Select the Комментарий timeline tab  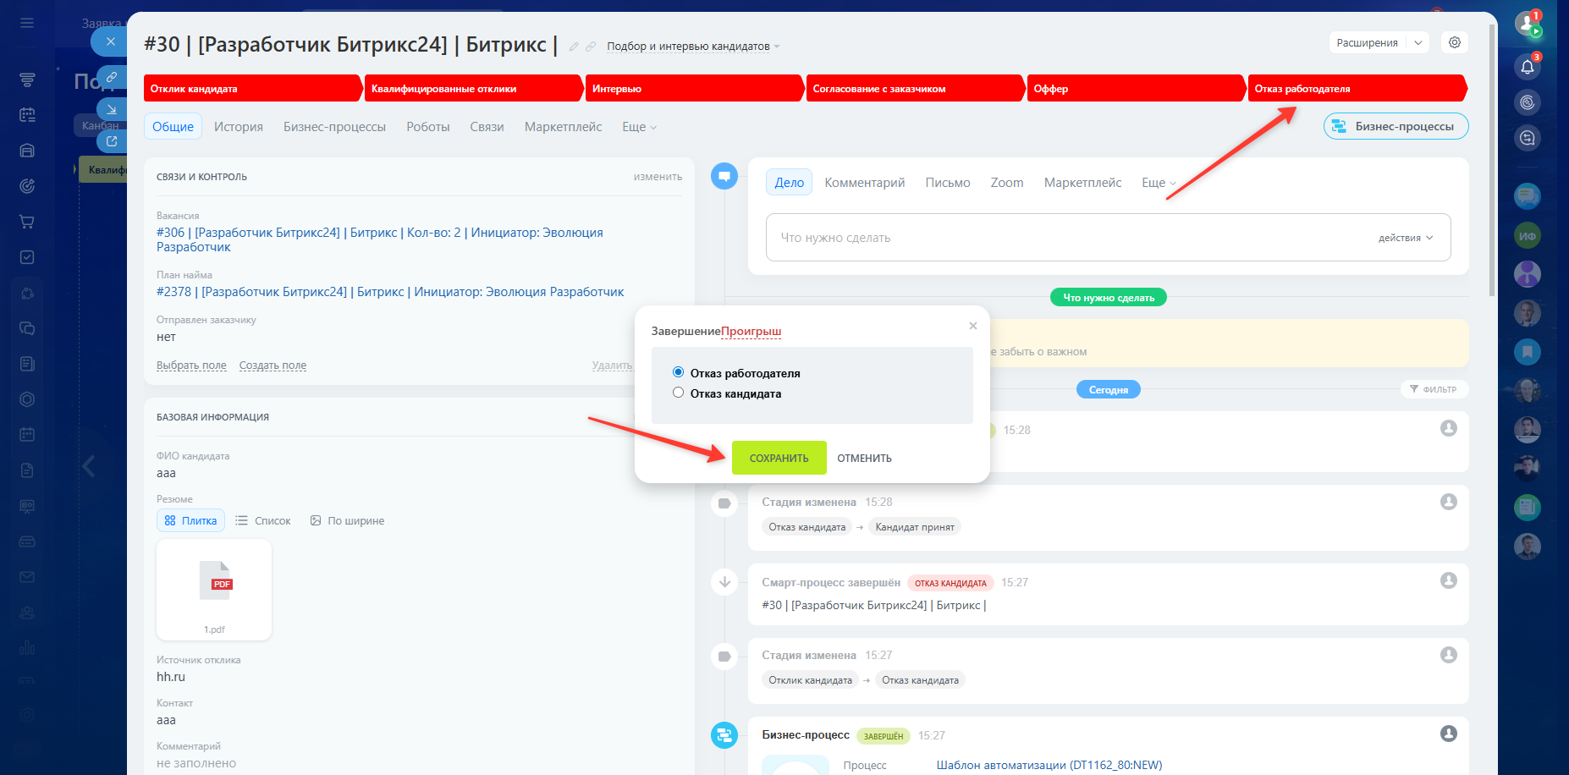click(865, 183)
